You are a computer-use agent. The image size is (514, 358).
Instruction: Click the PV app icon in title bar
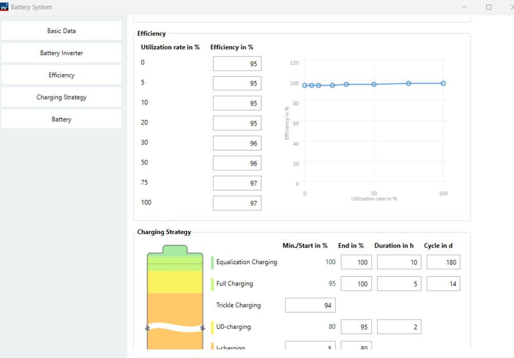point(5,7)
